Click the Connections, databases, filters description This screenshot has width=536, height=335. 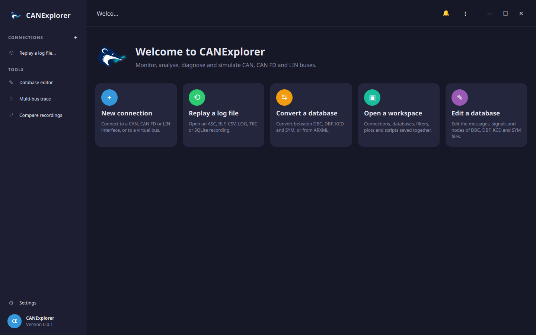398,127
